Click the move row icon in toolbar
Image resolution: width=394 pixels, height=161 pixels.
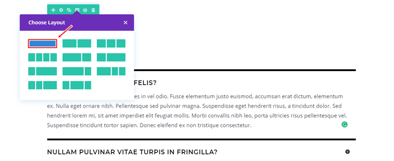(x=53, y=10)
